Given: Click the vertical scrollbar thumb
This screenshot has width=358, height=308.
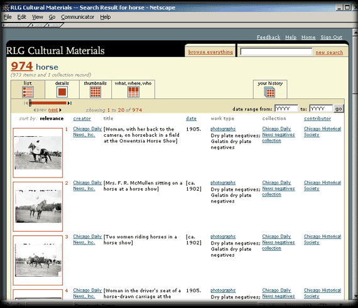Looking at the screenshot, I should (355, 65).
